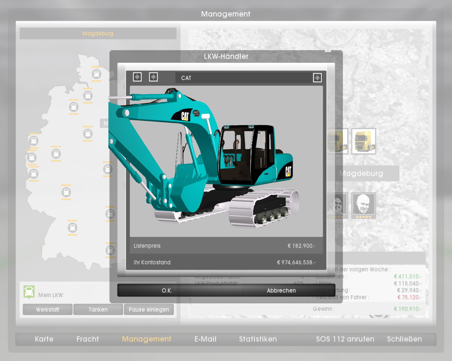Click the Werkstatt button
The height and width of the screenshot is (361, 452).
[x=48, y=310]
